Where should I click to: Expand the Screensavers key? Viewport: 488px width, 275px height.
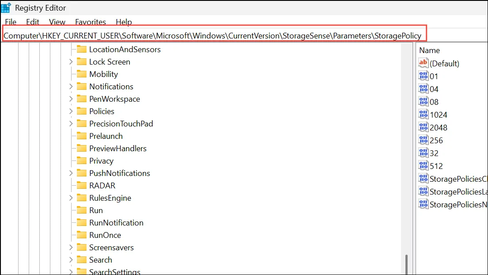[71, 247]
